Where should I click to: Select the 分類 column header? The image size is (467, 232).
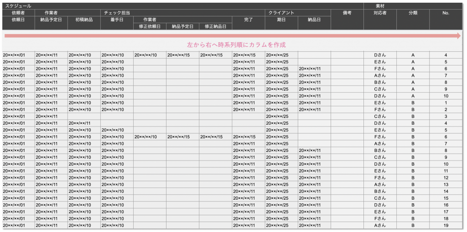pyautogui.click(x=413, y=20)
